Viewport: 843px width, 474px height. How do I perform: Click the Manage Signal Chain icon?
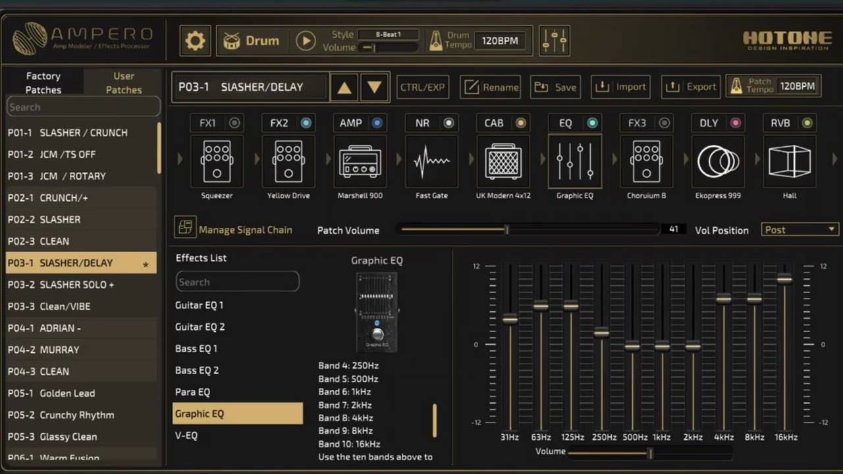185,227
